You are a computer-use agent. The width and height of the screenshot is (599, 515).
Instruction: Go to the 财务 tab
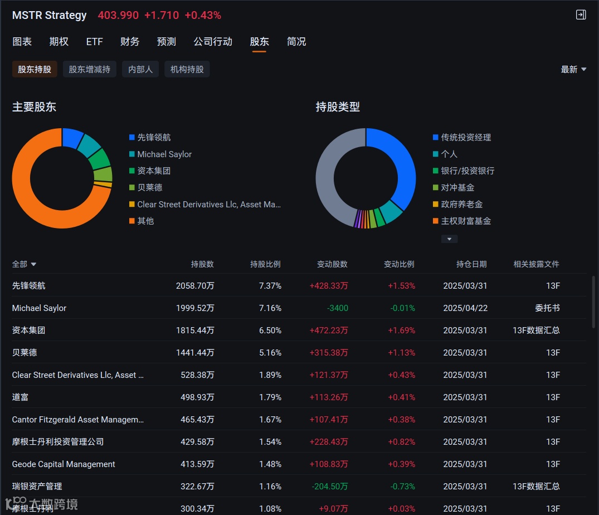pyautogui.click(x=130, y=42)
